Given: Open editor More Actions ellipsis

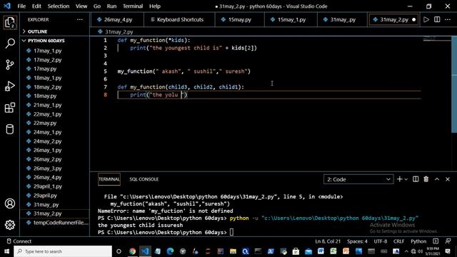Looking at the screenshot, I should point(448,19).
